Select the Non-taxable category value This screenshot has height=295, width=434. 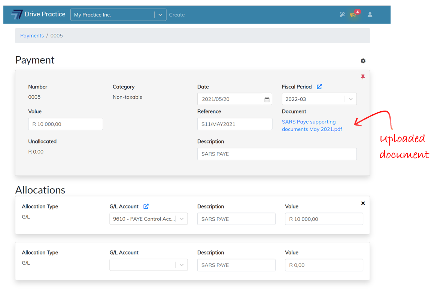127,97
